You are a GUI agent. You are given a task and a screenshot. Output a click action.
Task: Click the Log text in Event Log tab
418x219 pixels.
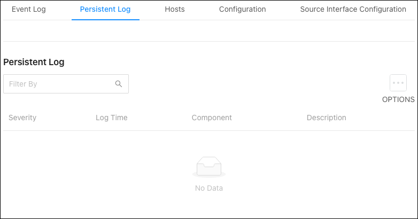[x=39, y=10]
